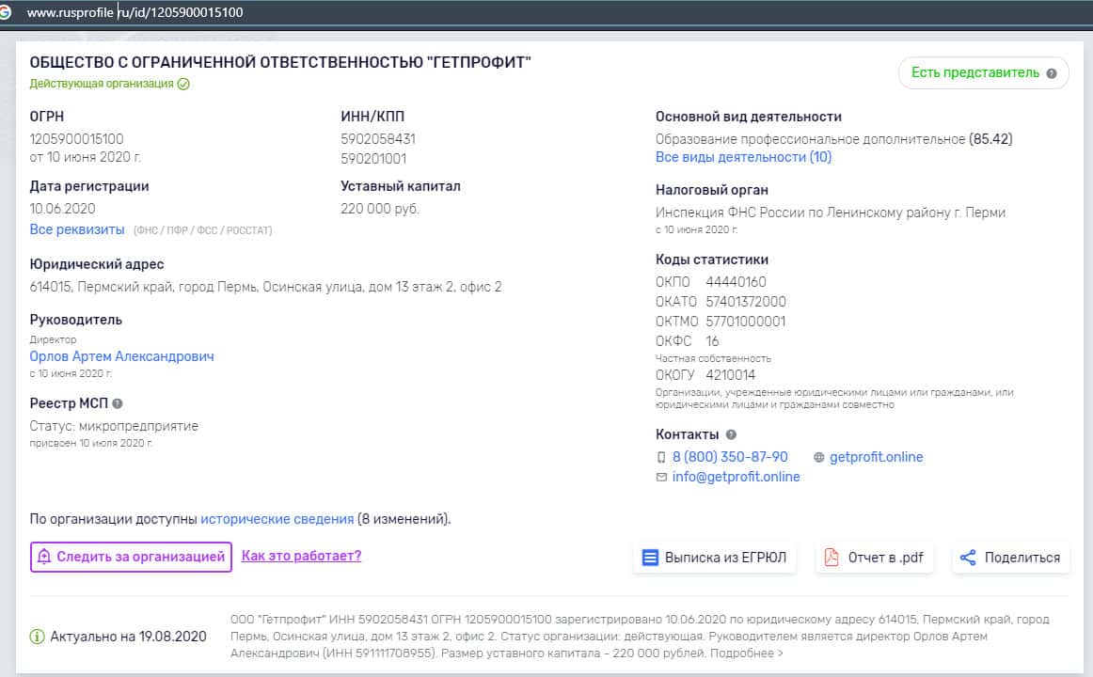Click the (ФНС / ПФР / ФСС / РОССТАТ) note
Viewport: 1093px width, 677px height.
[x=202, y=230]
